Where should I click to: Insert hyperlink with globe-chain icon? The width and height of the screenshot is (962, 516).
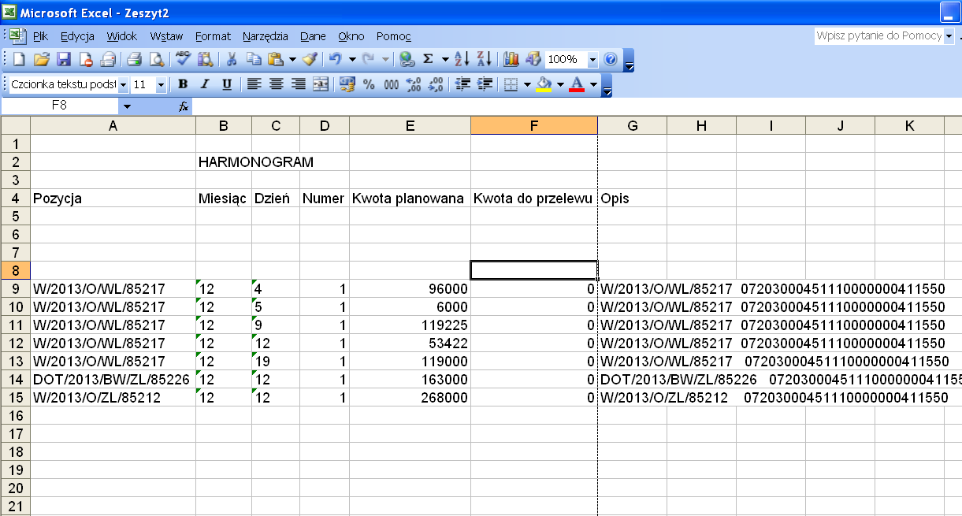[407, 59]
